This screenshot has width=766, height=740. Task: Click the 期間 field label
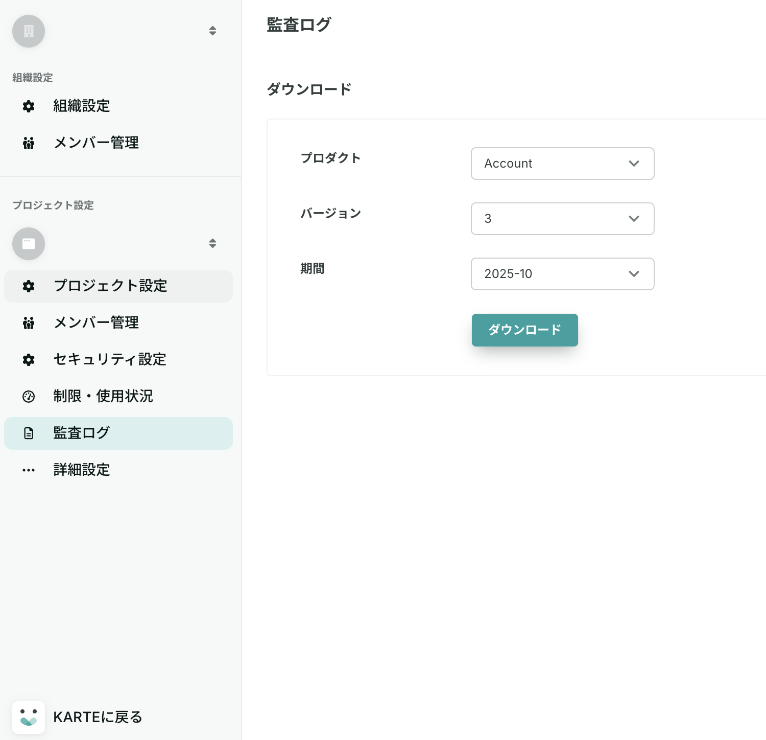click(x=312, y=268)
